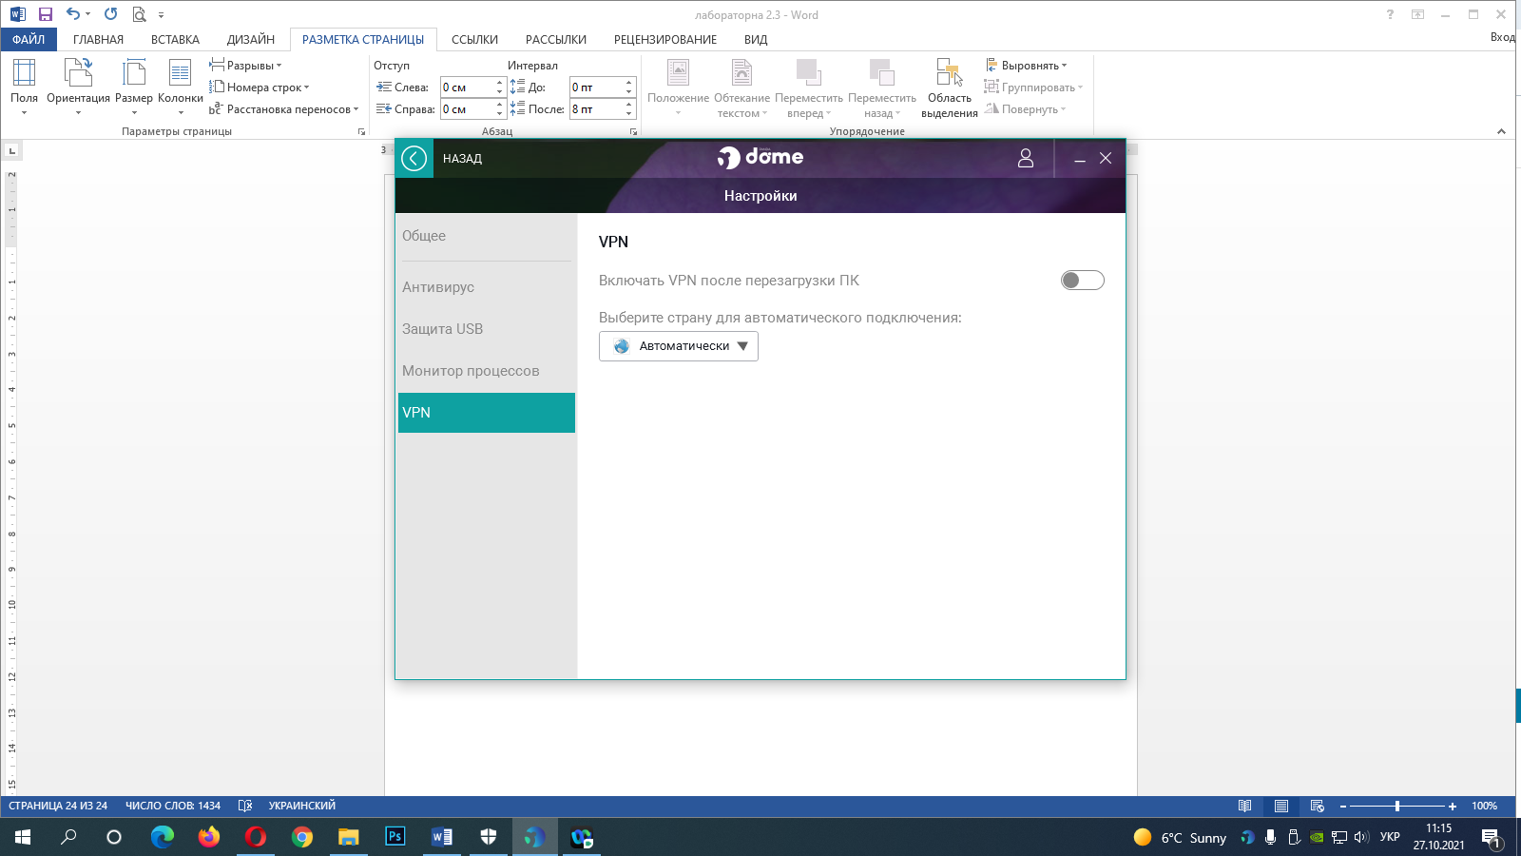Save the Word document via the floppy icon
1521x856 pixels.
pos(45,14)
